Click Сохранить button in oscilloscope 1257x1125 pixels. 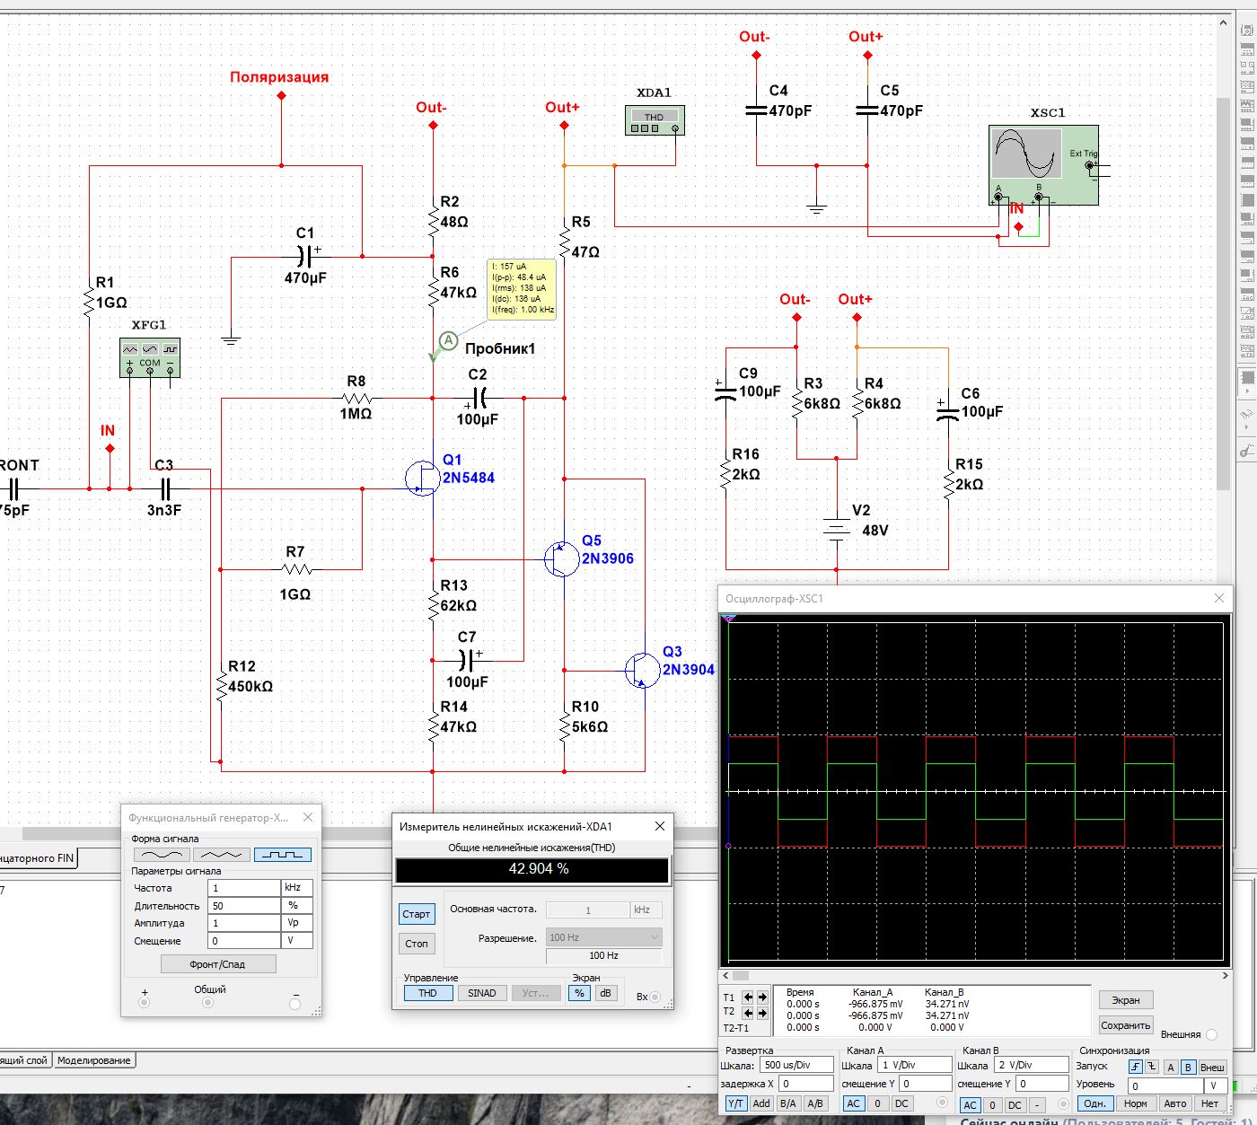pos(1125,1025)
